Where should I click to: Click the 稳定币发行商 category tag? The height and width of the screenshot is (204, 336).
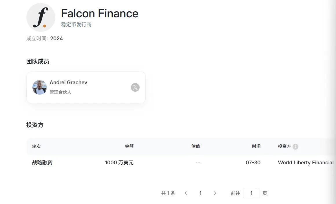coord(76,24)
